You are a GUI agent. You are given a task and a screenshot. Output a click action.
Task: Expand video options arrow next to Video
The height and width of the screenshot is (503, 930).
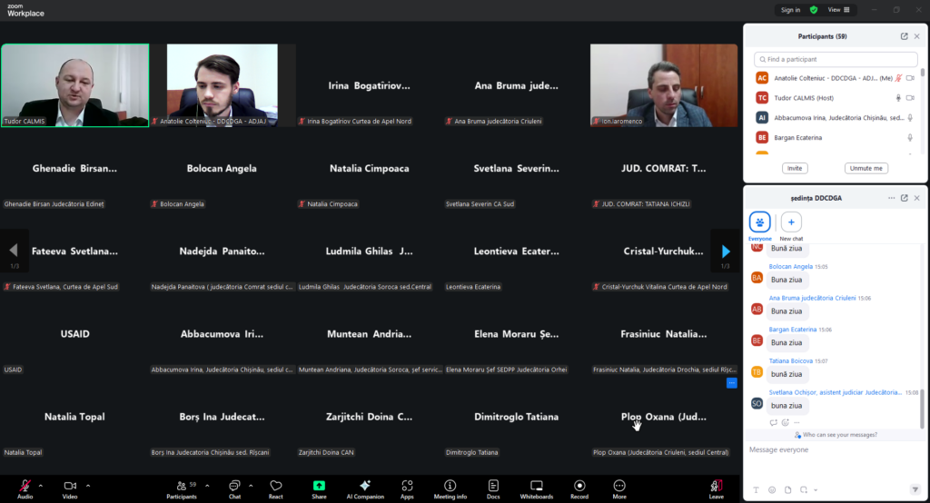point(87,485)
